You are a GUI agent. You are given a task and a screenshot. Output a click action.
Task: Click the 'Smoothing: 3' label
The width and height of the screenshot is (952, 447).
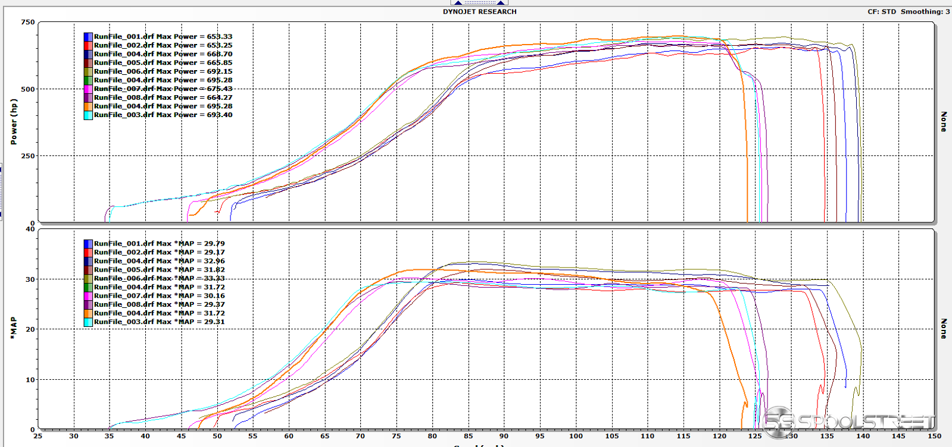pyautogui.click(x=925, y=12)
